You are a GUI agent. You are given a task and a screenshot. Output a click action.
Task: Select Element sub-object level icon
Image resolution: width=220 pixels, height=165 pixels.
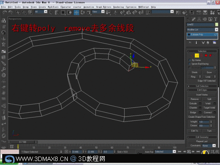click(211, 55)
